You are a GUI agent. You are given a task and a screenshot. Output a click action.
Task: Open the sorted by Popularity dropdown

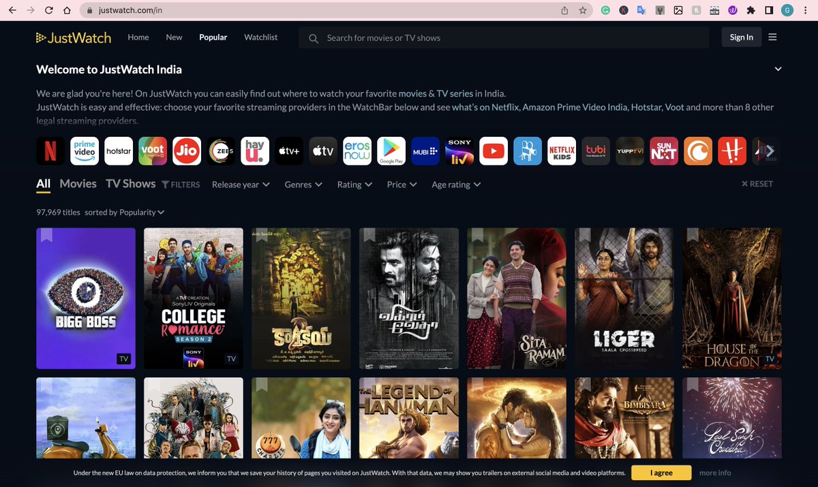coord(125,213)
